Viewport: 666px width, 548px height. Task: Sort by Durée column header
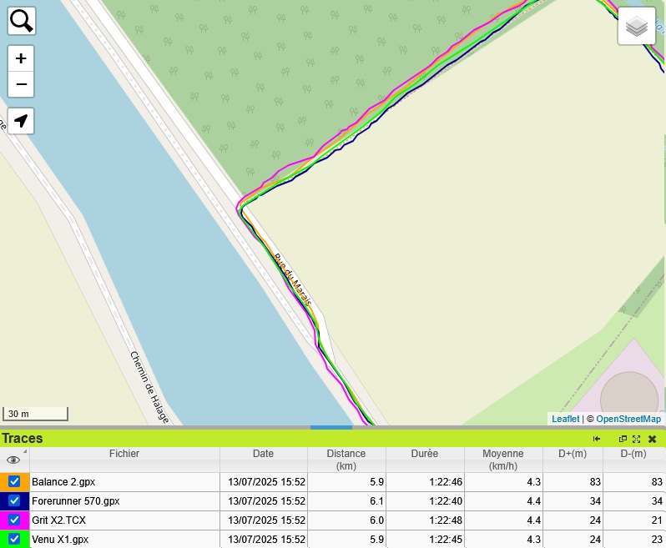coord(424,454)
